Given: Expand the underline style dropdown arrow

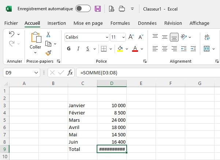Looking at the screenshot, I should pyautogui.click(x=95, y=49).
